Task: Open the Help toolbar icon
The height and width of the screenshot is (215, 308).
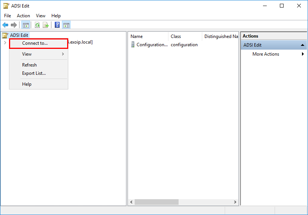Action: click(57, 25)
